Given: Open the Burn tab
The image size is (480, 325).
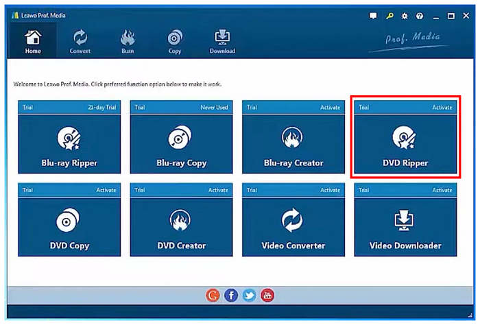Looking at the screenshot, I should [128, 41].
